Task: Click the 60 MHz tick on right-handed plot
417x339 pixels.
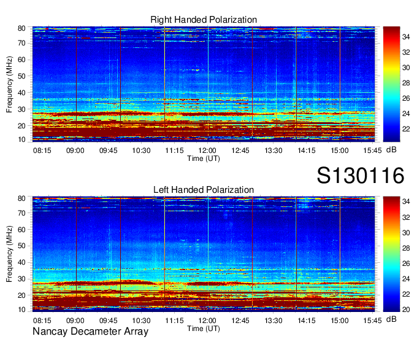Action: click(21, 60)
